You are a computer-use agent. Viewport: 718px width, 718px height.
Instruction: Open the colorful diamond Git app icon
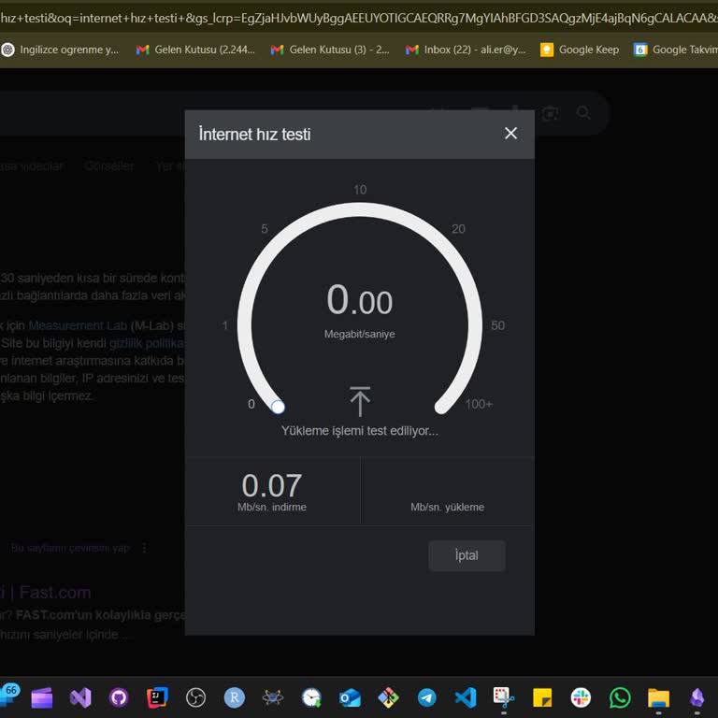click(x=388, y=697)
